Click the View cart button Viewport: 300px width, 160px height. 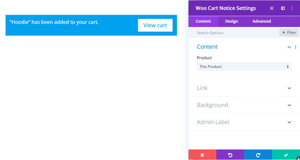click(x=155, y=25)
